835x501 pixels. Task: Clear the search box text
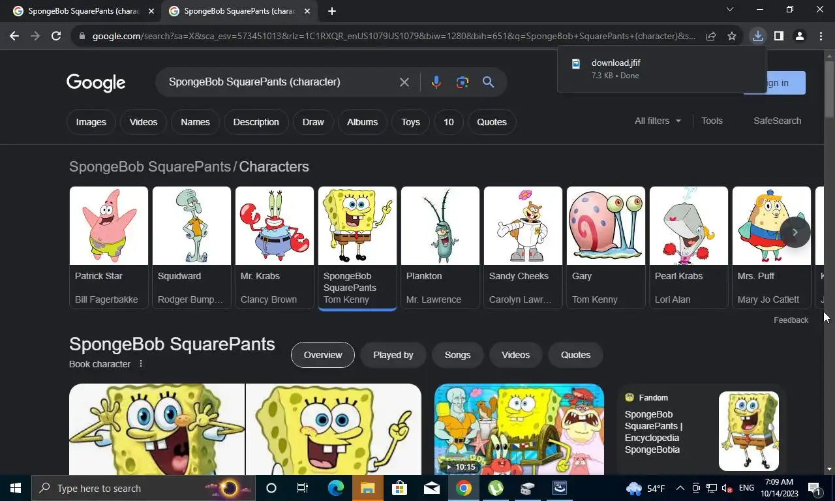pyautogui.click(x=404, y=82)
